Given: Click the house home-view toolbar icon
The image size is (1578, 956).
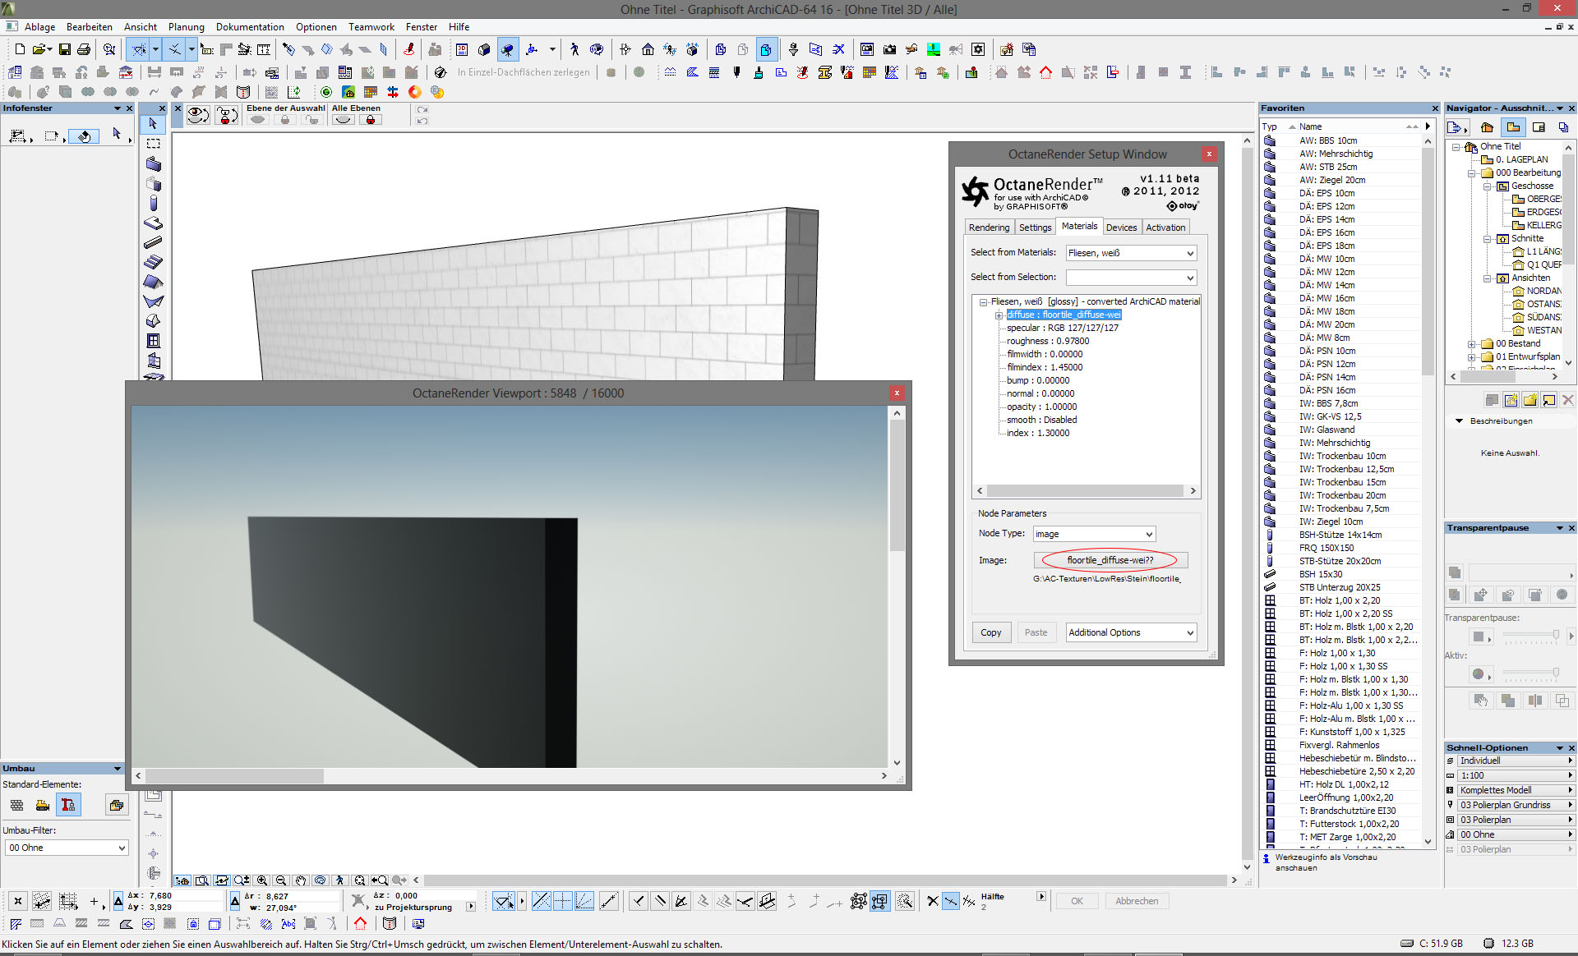Looking at the screenshot, I should [648, 49].
